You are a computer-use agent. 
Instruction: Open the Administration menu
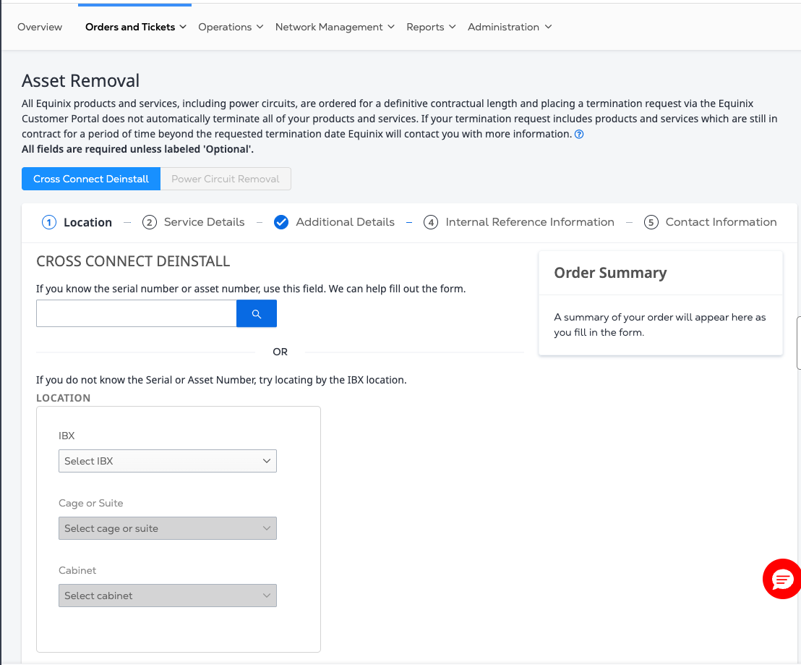[x=509, y=27]
